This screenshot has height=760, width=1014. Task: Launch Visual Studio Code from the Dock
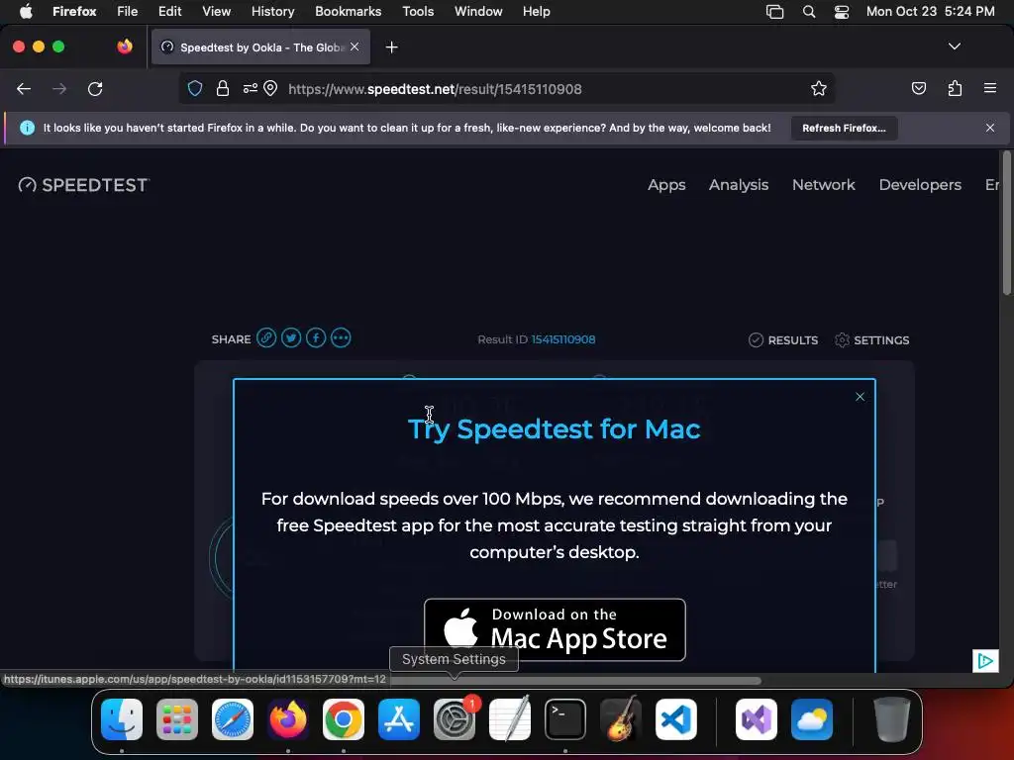coord(676,719)
